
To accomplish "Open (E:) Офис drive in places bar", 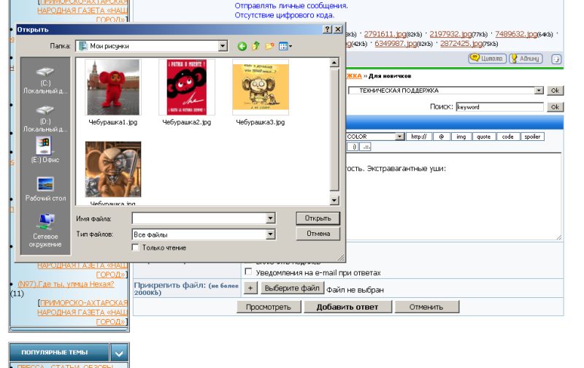I will click(45, 150).
